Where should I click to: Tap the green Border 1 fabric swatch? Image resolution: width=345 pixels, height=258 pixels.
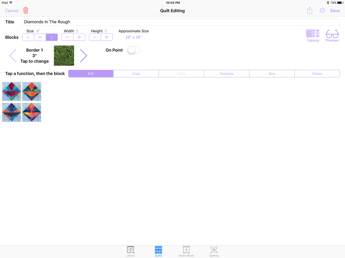(x=64, y=55)
